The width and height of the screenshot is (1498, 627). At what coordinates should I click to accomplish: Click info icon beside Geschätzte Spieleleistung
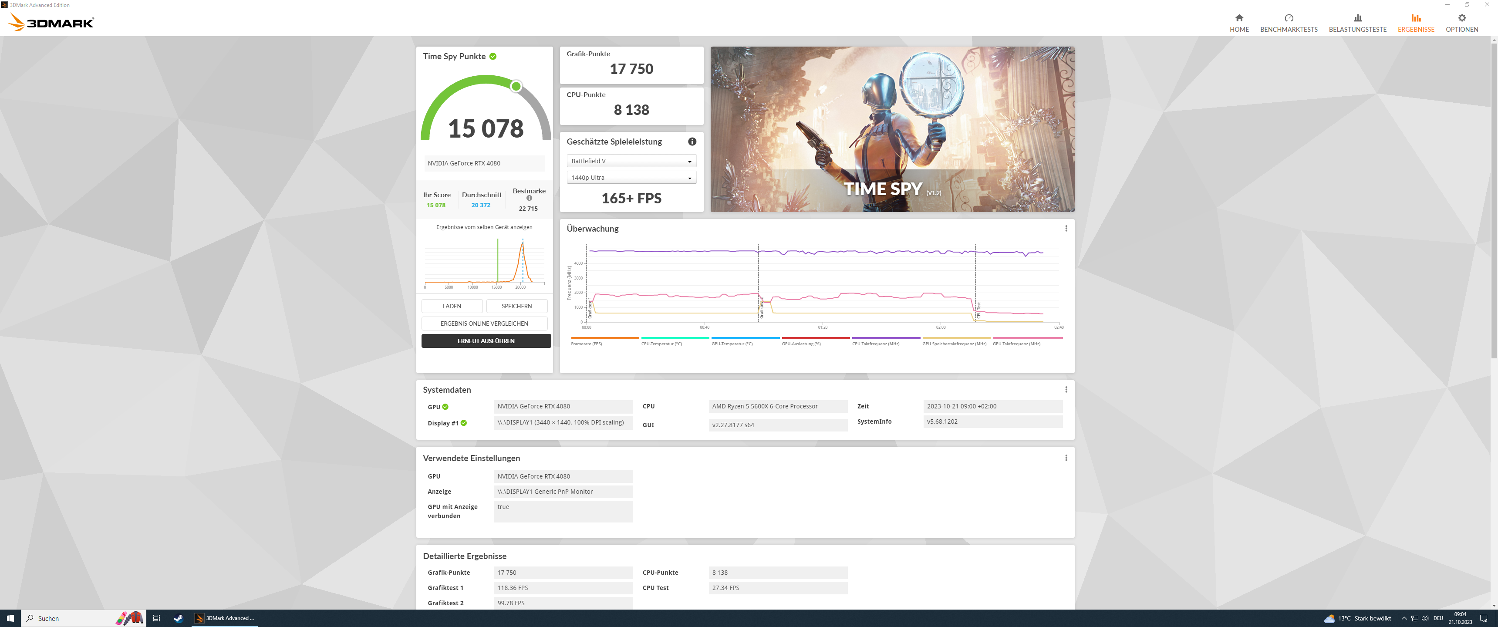tap(692, 142)
